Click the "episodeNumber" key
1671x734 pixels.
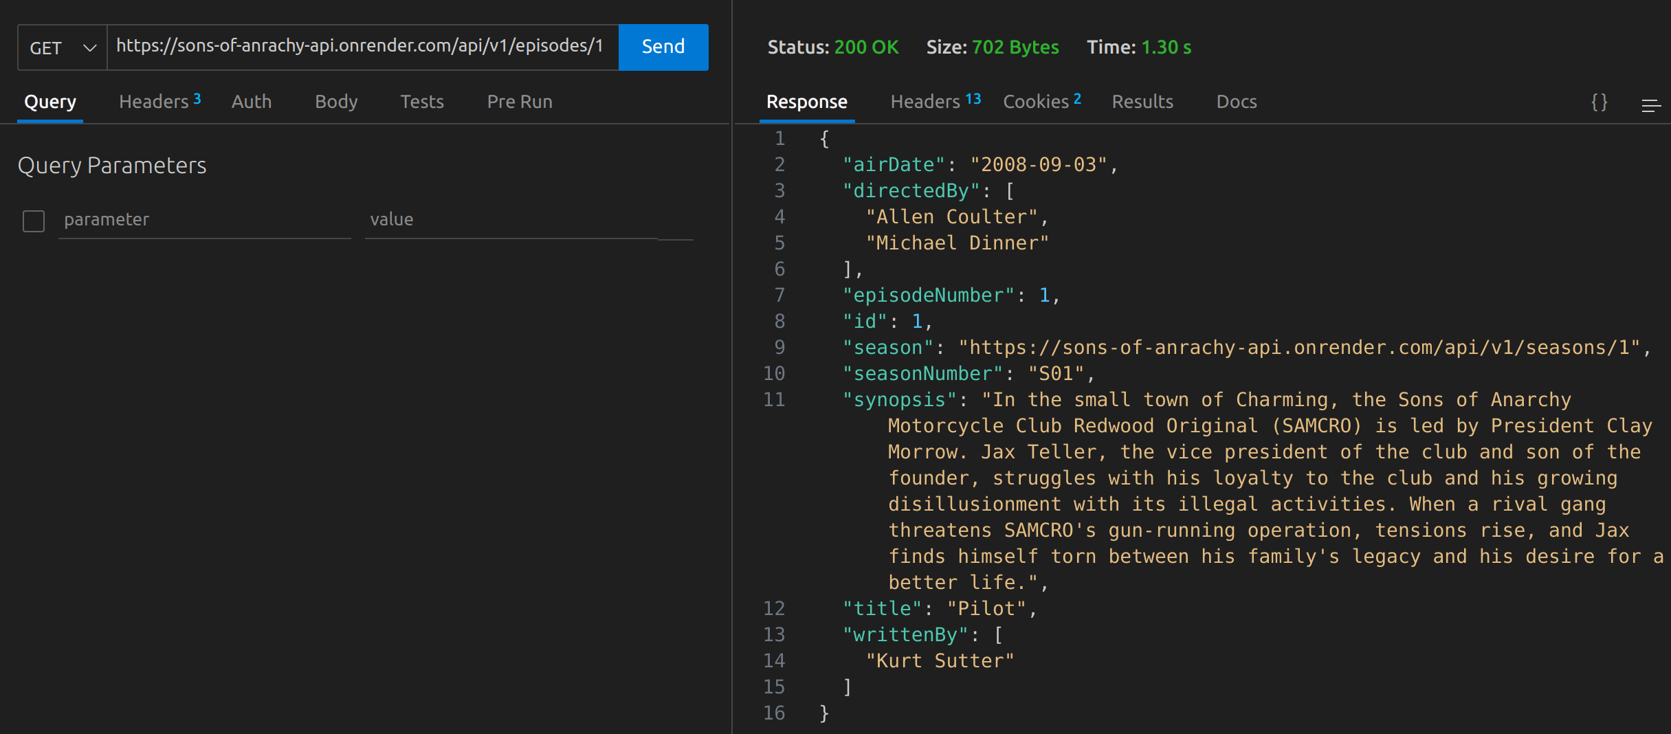point(929,296)
